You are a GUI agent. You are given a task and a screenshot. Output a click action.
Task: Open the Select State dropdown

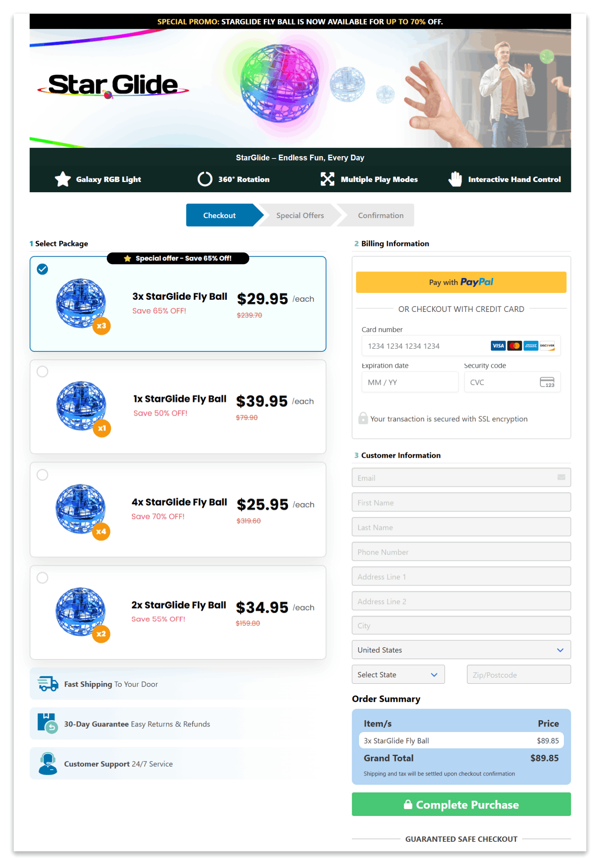coord(398,674)
